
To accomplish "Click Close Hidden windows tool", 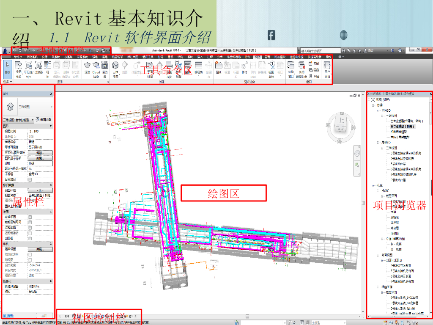I will click(x=301, y=70).
